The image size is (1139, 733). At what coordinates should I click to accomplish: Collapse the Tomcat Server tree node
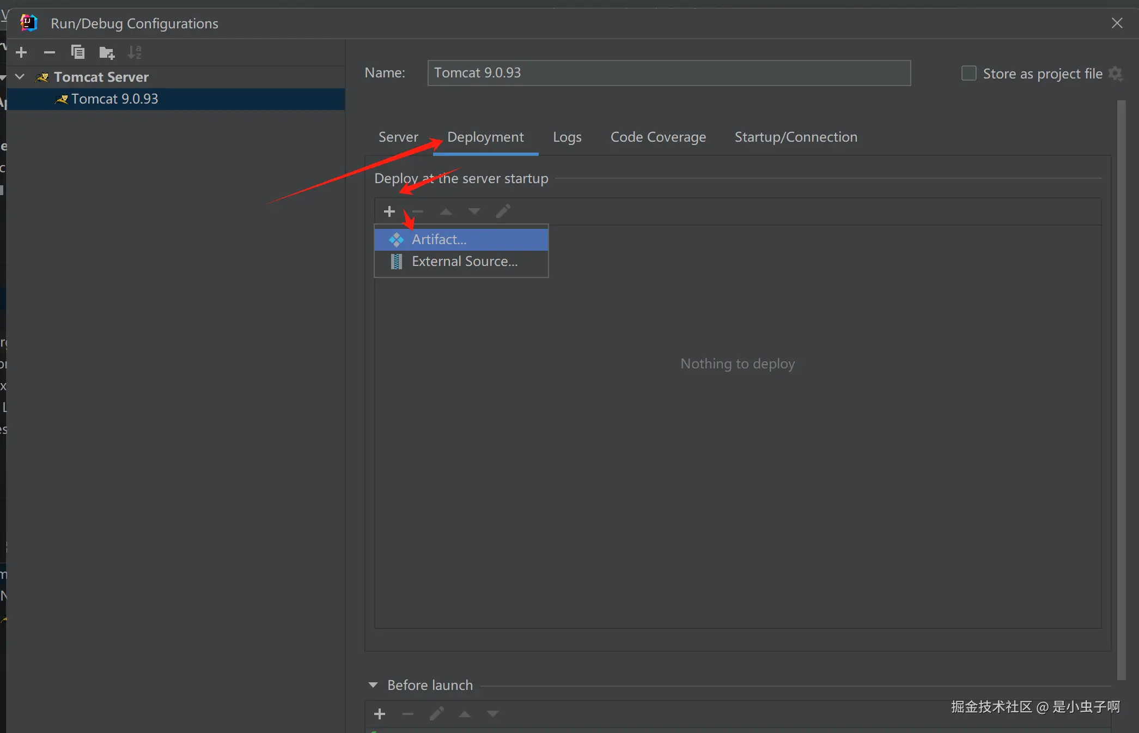coord(20,77)
